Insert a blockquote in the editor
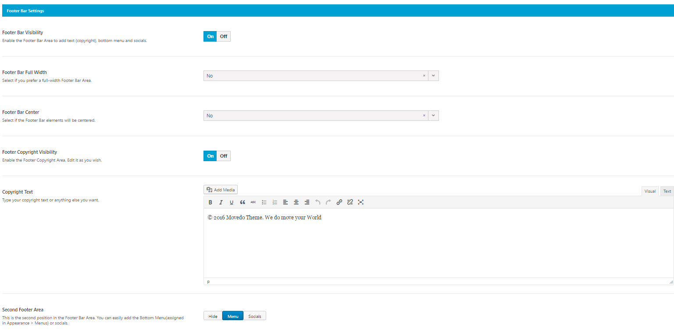This screenshot has height=335, width=674. pyautogui.click(x=242, y=202)
